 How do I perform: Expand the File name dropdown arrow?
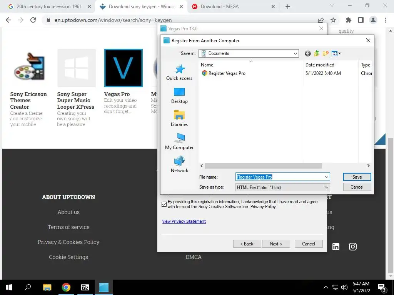point(326,177)
